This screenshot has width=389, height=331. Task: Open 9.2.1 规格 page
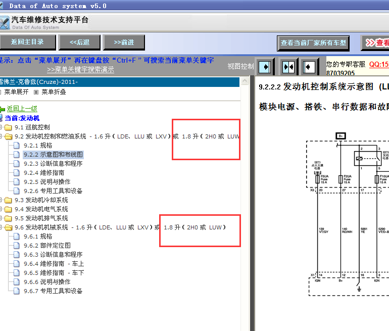[38, 146]
